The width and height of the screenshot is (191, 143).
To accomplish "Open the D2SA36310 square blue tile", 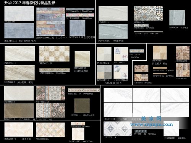I will (x=78, y=28).
